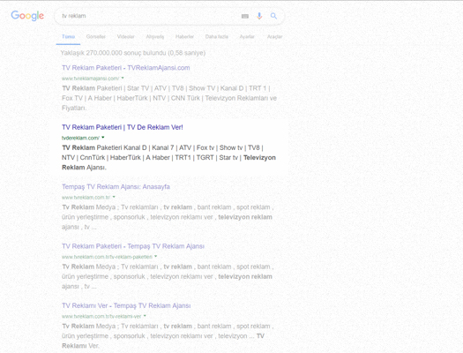463x353 pixels.
Task: Open 'TV Reklam Paketleri - TVReklamAjansi.com' result
Action: [126, 68]
